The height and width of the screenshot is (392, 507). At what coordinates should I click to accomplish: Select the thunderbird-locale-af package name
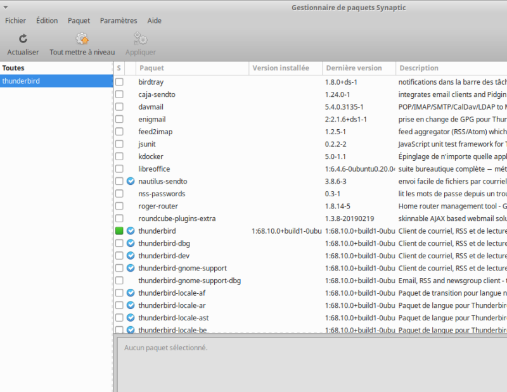pyautogui.click(x=172, y=293)
